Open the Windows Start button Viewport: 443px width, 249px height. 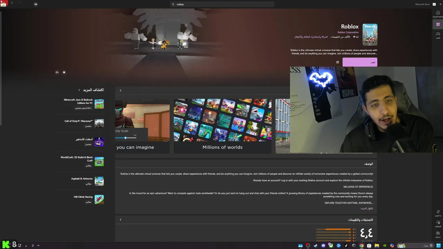point(439,246)
